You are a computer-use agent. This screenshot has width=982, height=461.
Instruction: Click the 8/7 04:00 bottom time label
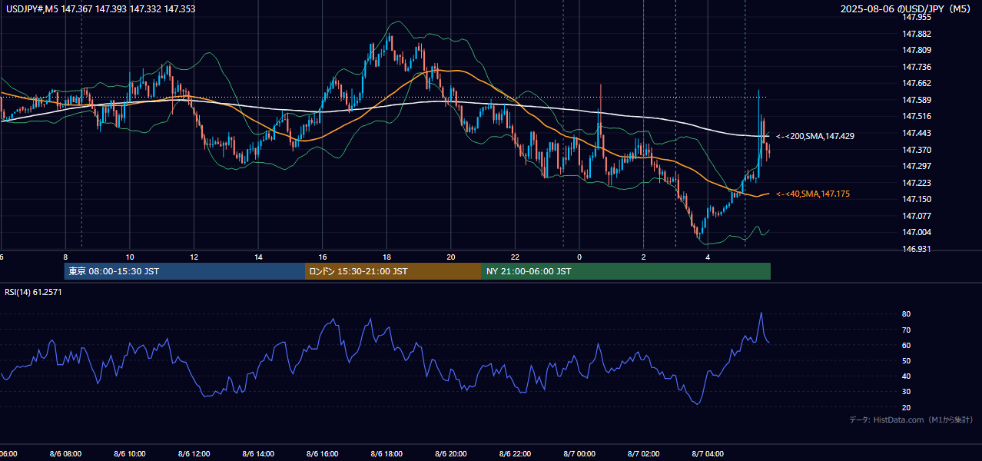708,453
